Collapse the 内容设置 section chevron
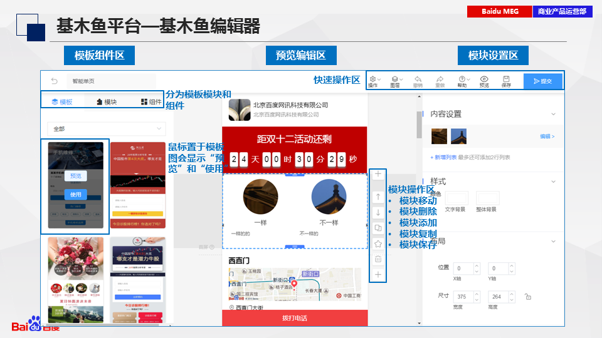602x338 pixels. (x=553, y=114)
